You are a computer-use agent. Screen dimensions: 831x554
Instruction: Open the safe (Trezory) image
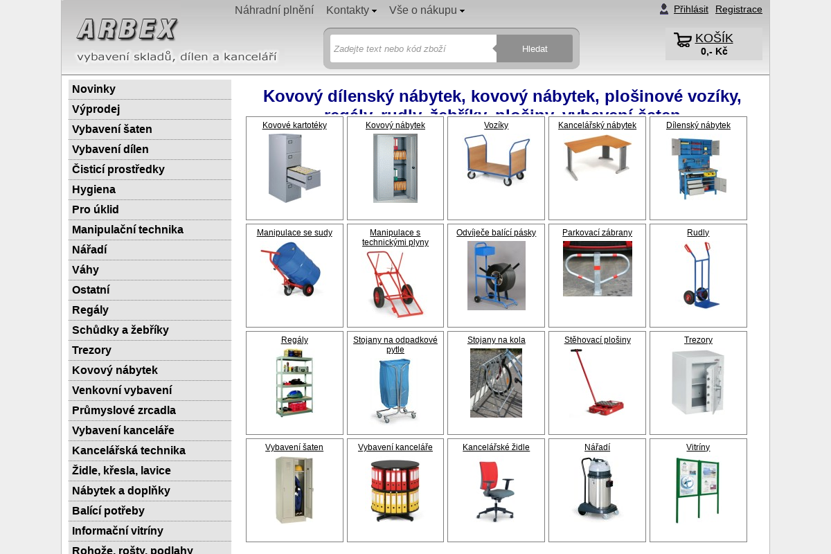698,382
